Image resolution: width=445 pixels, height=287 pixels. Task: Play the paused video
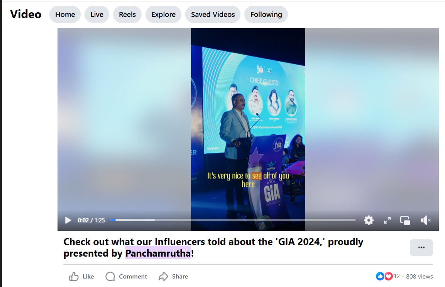pyautogui.click(x=68, y=220)
